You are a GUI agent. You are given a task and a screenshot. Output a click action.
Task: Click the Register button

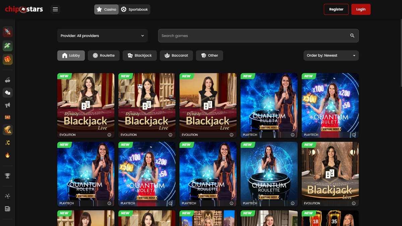click(x=336, y=9)
